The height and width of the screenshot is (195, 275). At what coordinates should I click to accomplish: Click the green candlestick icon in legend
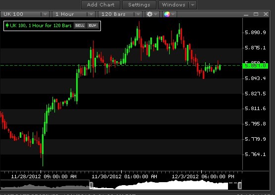pyautogui.click(x=7, y=25)
